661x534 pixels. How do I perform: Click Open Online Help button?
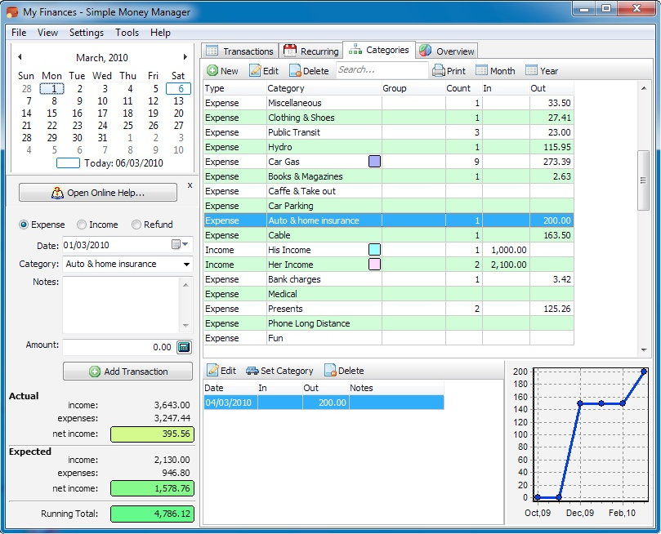(98, 193)
